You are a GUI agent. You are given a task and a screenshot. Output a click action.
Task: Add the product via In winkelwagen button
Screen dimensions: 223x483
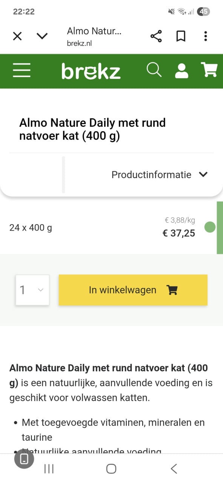tap(133, 290)
